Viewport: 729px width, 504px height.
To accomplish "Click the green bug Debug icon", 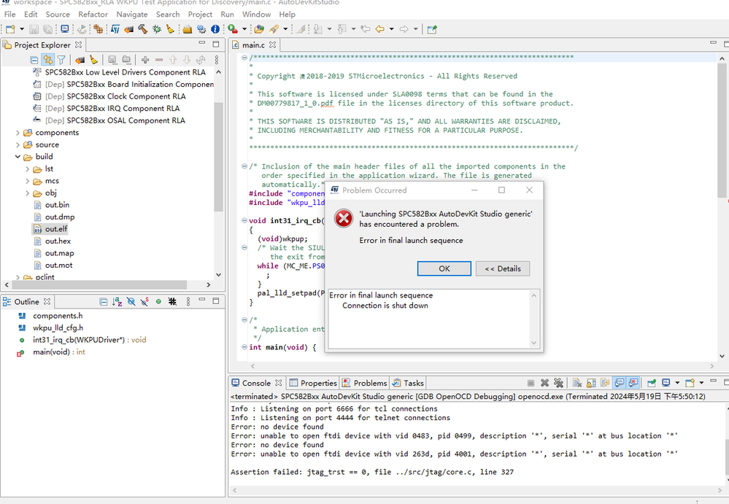I will [157, 29].
